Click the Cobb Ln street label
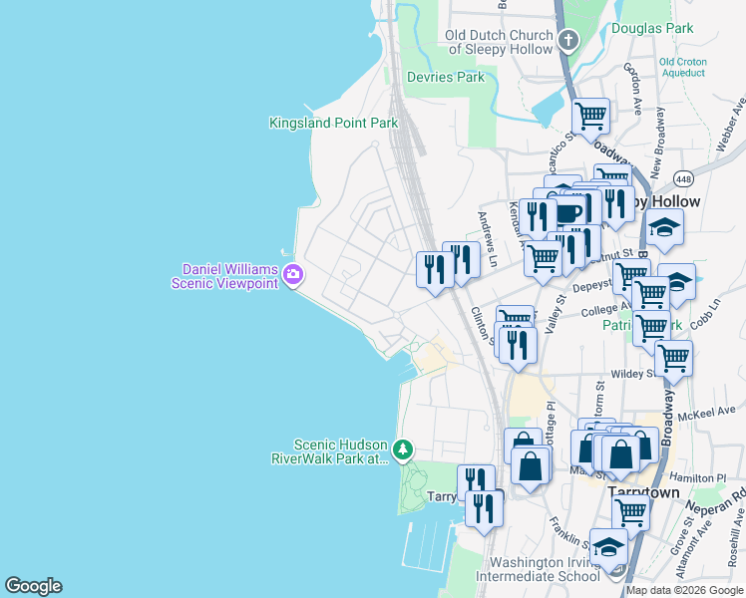Image resolution: width=746 pixels, height=598 pixels. coord(705,314)
